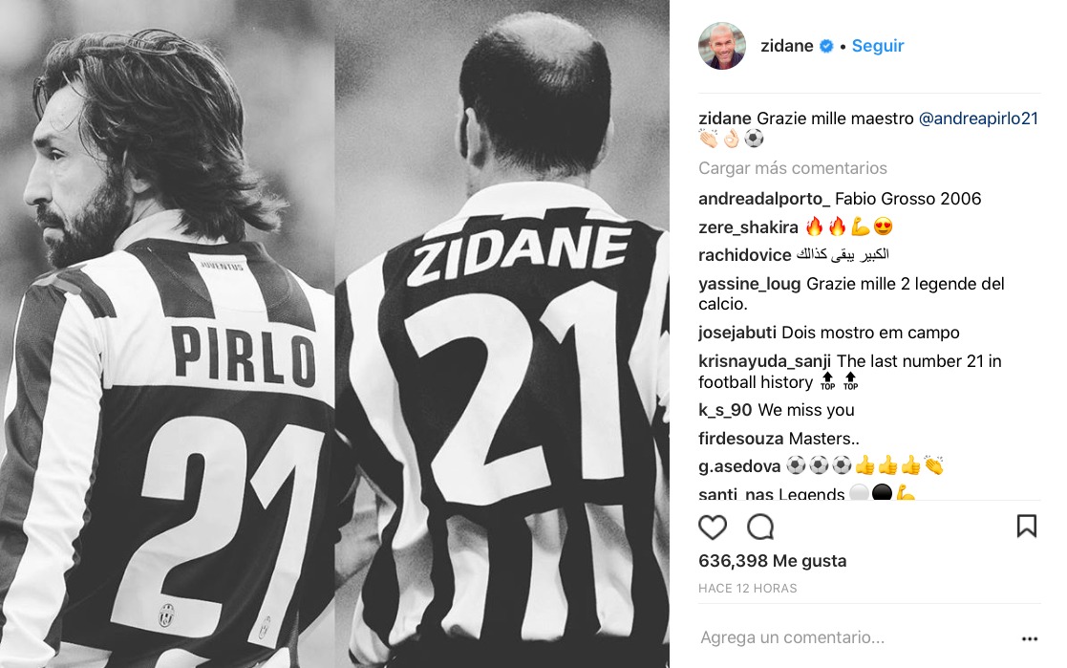1067x668 pixels.
Task: View yassine_loug profile
Action: point(750,284)
